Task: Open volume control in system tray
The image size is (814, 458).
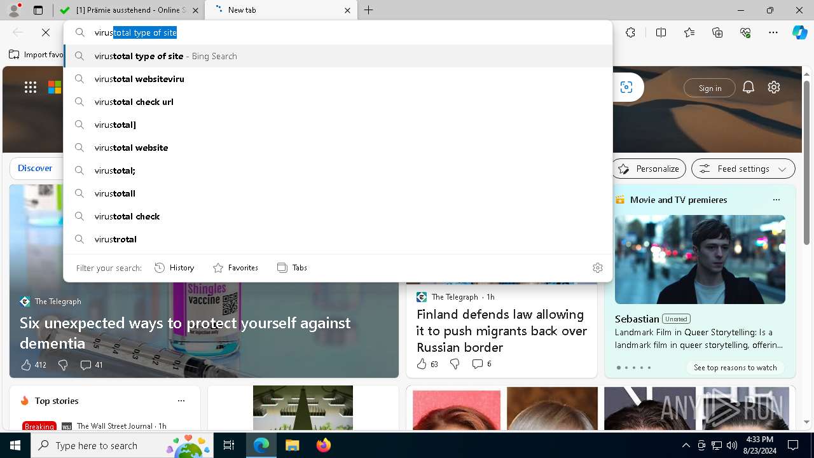Action: pos(731,445)
